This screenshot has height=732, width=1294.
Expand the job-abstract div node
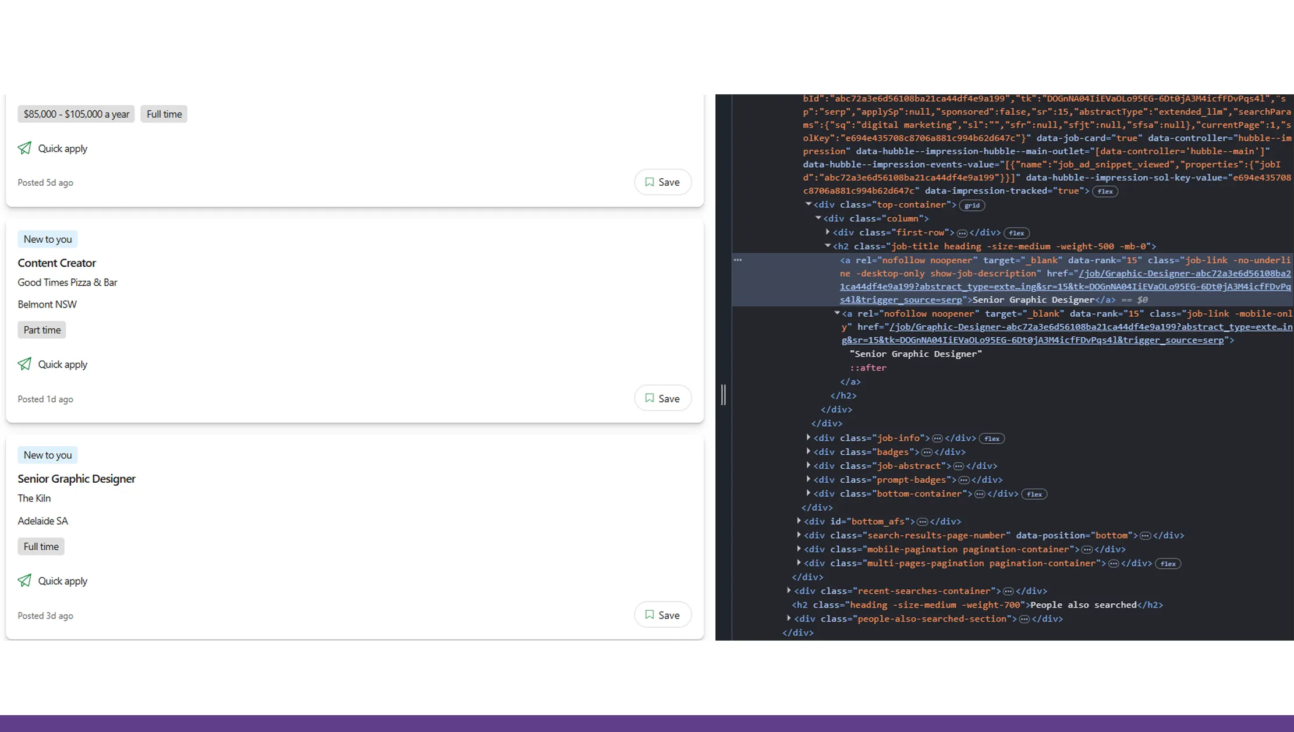click(x=808, y=465)
